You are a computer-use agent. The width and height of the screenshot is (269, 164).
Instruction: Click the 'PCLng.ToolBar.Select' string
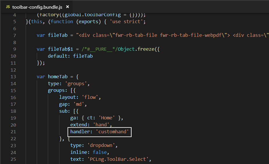(x=118, y=159)
